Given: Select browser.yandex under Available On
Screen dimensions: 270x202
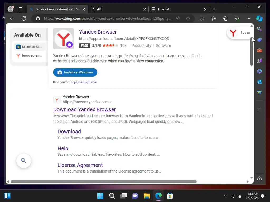Looking at the screenshot, I should [x=30, y=55].
